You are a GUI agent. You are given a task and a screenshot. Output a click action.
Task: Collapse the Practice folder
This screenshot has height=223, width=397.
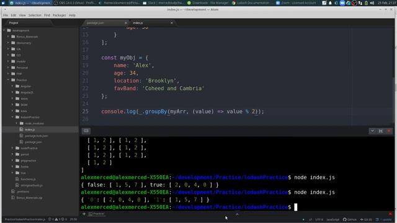[x=8, y=80]
